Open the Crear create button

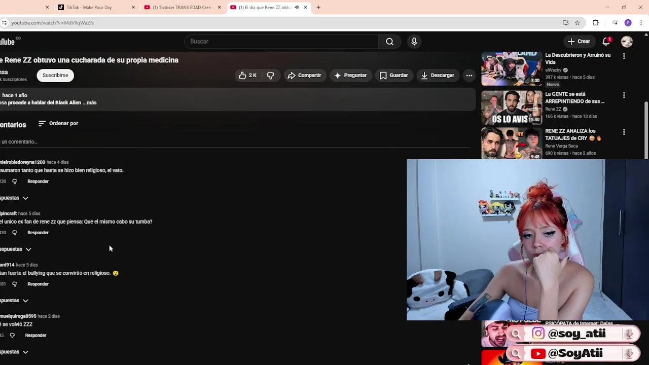point(579,42)
